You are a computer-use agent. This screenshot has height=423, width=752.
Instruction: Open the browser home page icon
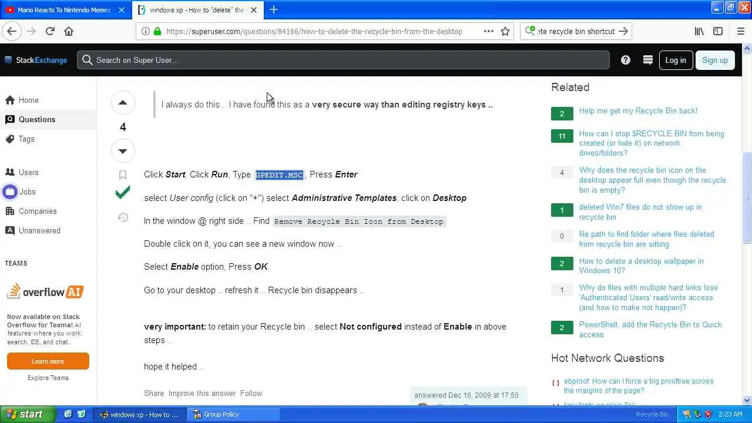(69, 31)
